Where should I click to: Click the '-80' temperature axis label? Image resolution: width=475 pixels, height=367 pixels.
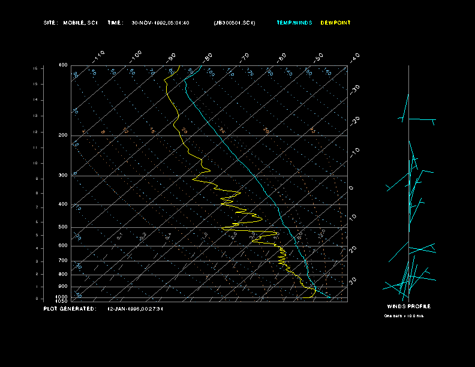click(208, 58)
